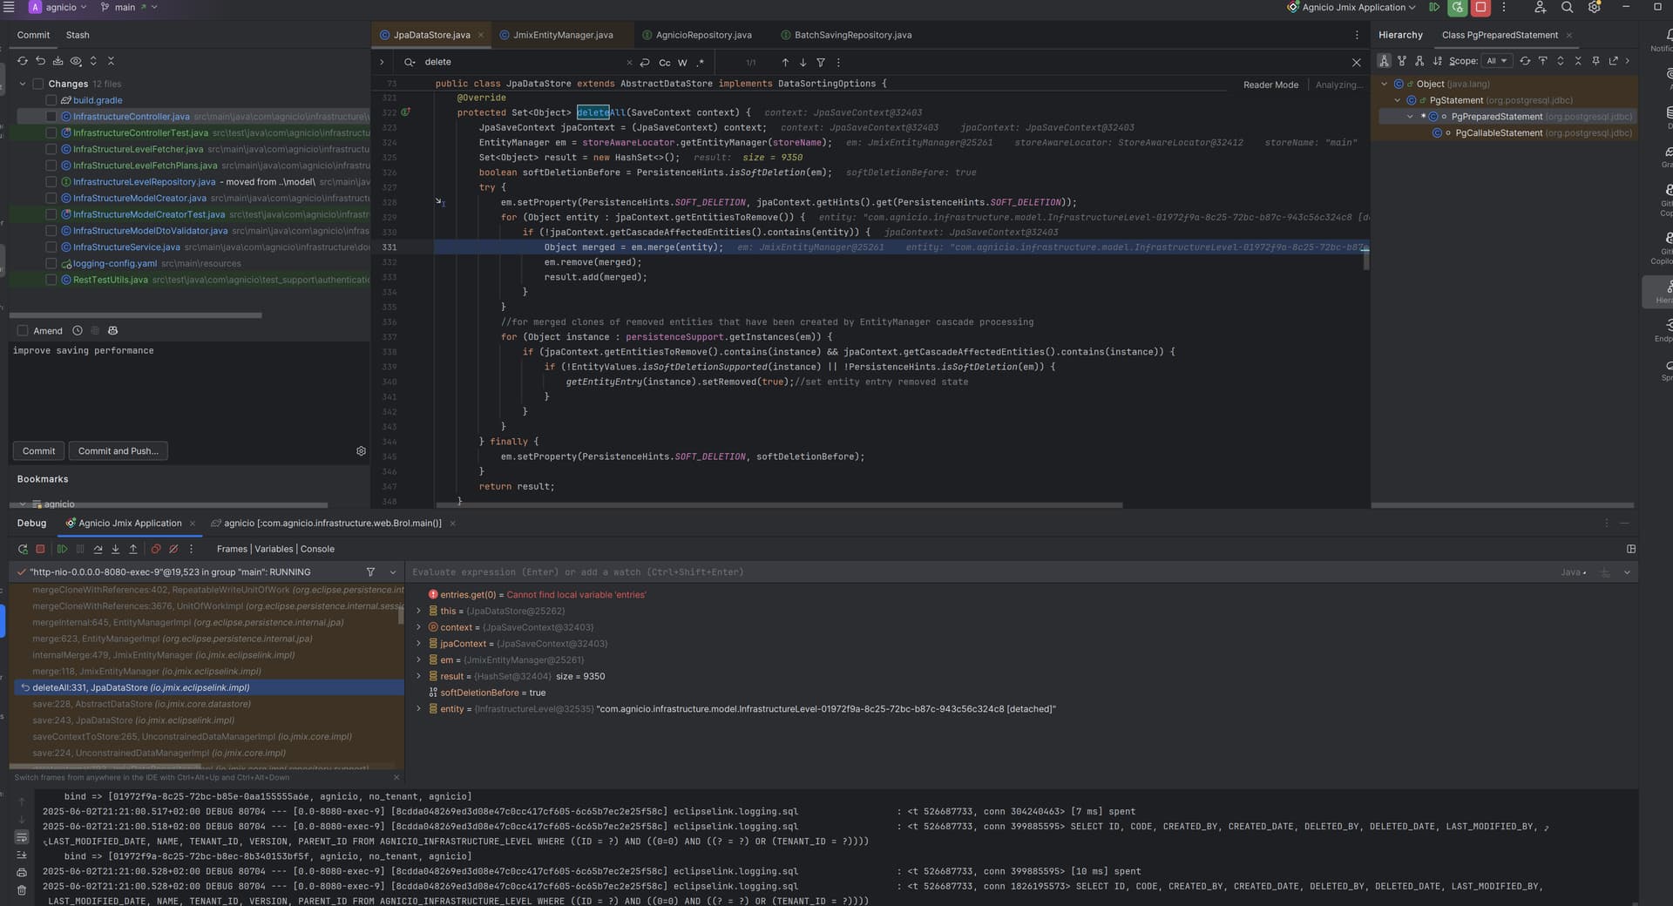Click the shelve changes icon

(58, 61)
